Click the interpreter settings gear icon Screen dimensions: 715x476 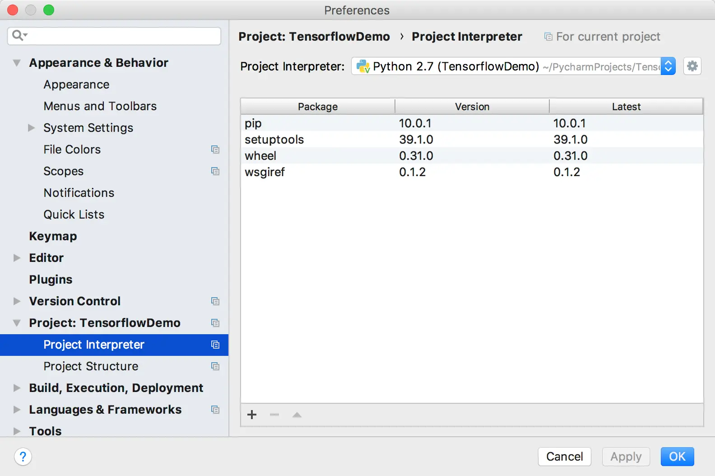(692, 66)
